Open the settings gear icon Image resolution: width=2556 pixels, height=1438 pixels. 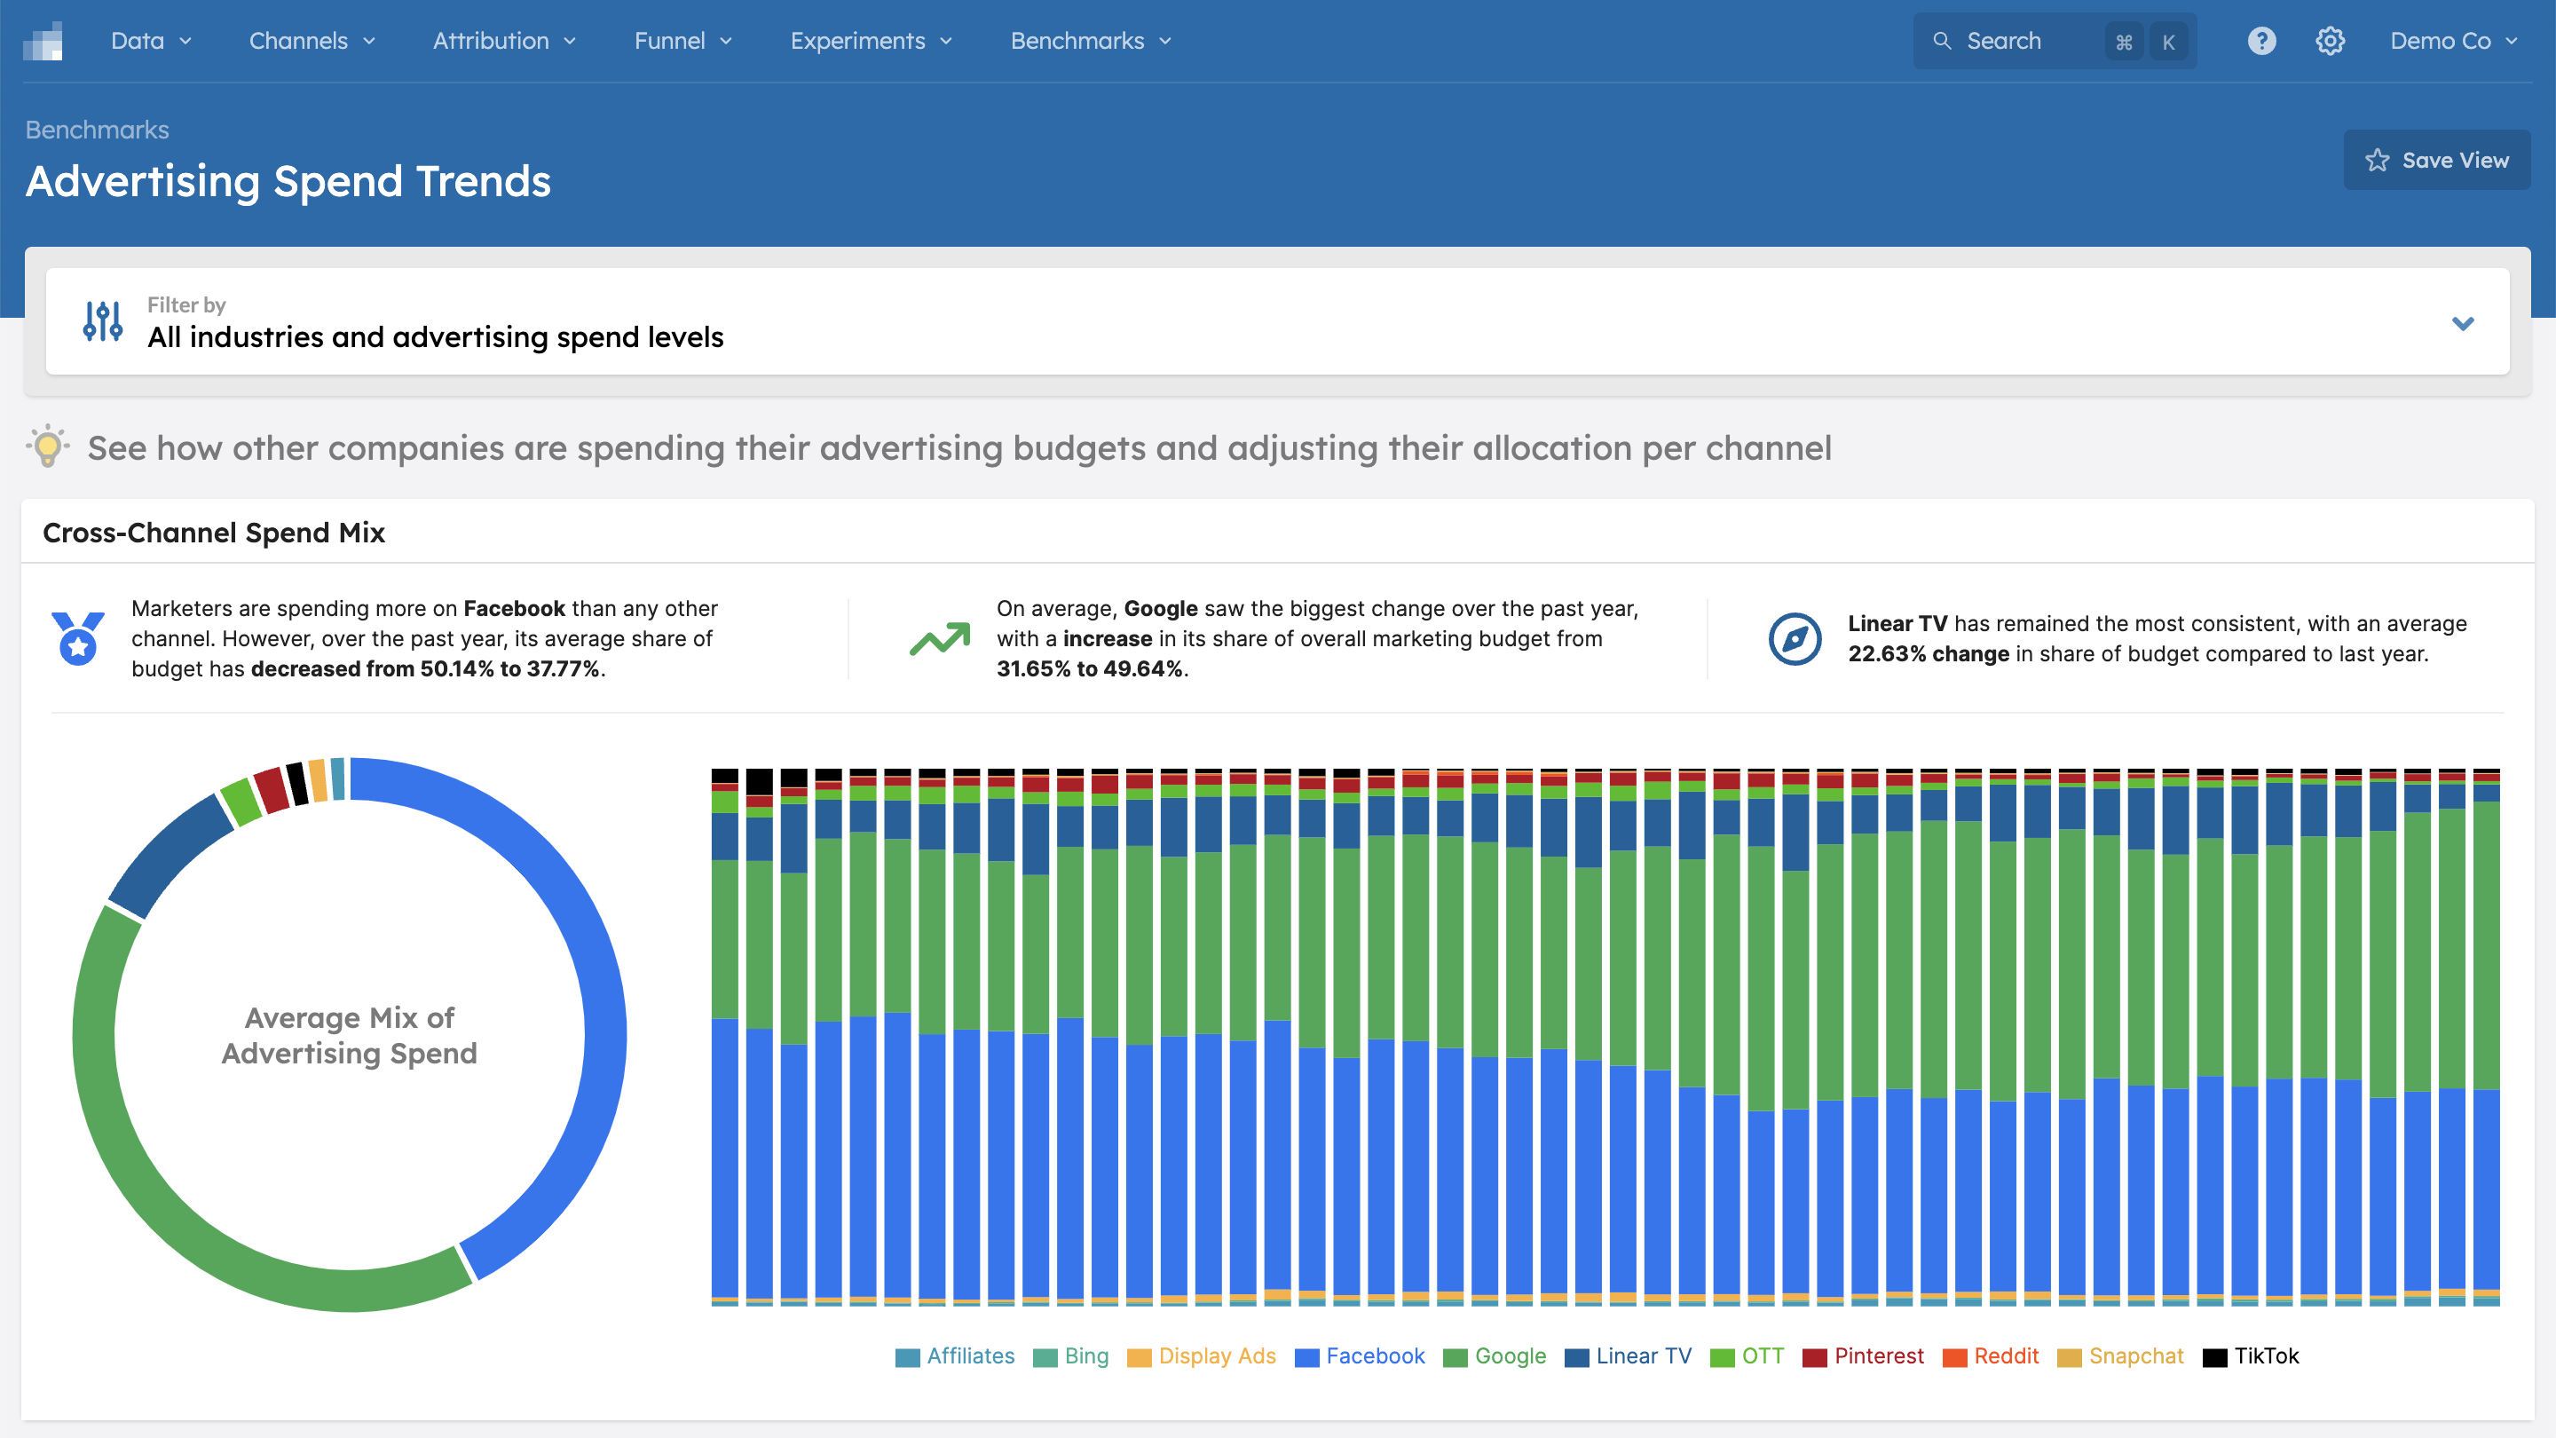[x=2330, y=42]
